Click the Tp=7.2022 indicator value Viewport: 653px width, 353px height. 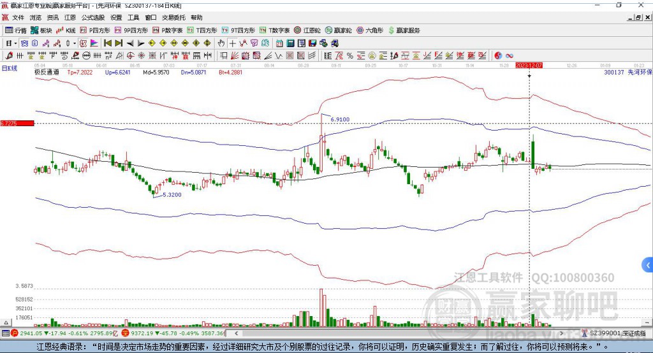pos(80,72)
